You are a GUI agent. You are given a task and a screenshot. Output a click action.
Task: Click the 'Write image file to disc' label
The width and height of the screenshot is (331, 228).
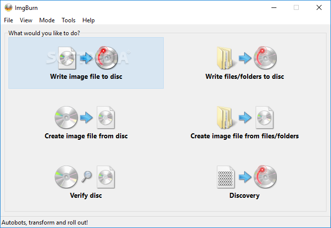tap(86, 76)
